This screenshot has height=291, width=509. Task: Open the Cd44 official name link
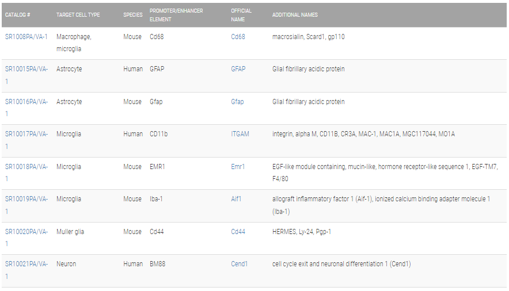pyautogui.click(x=238, y=232)
